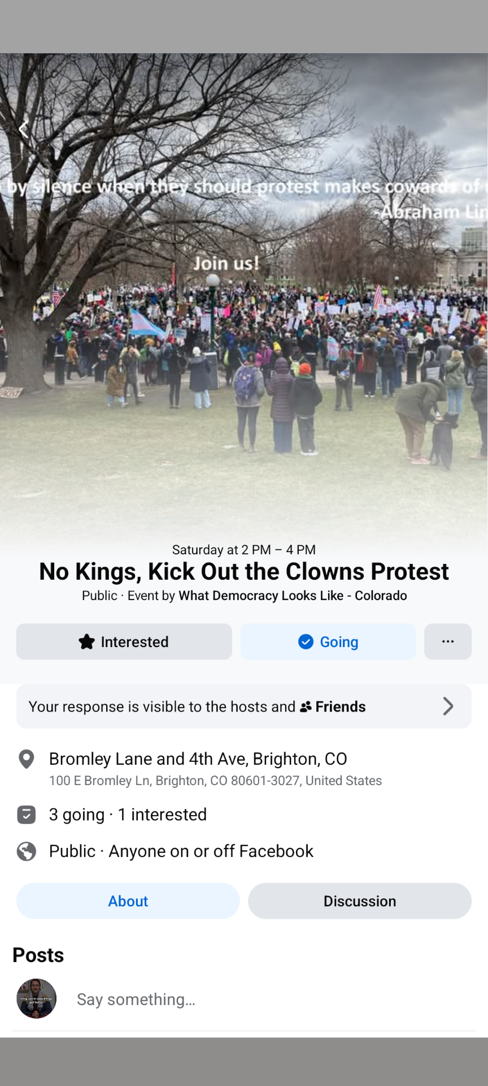The image size is (488, 1086).
Task: Toggle the Interested response
Action: 124,641
